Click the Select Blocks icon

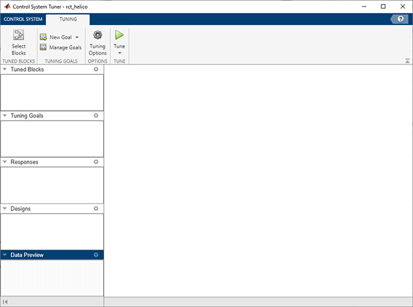pyautogui.click(x=19, y=36)
